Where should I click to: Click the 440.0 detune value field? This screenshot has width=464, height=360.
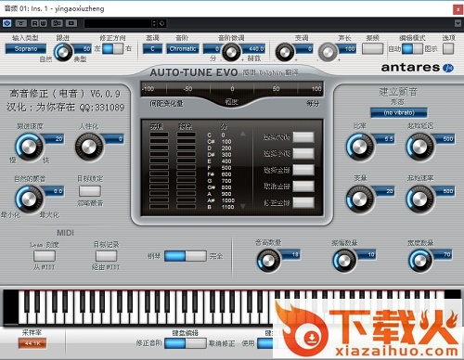(253, 48)
